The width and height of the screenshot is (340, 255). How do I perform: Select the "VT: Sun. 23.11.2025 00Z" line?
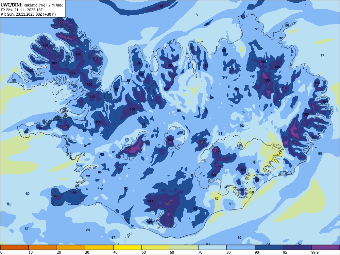pos(21,14)
